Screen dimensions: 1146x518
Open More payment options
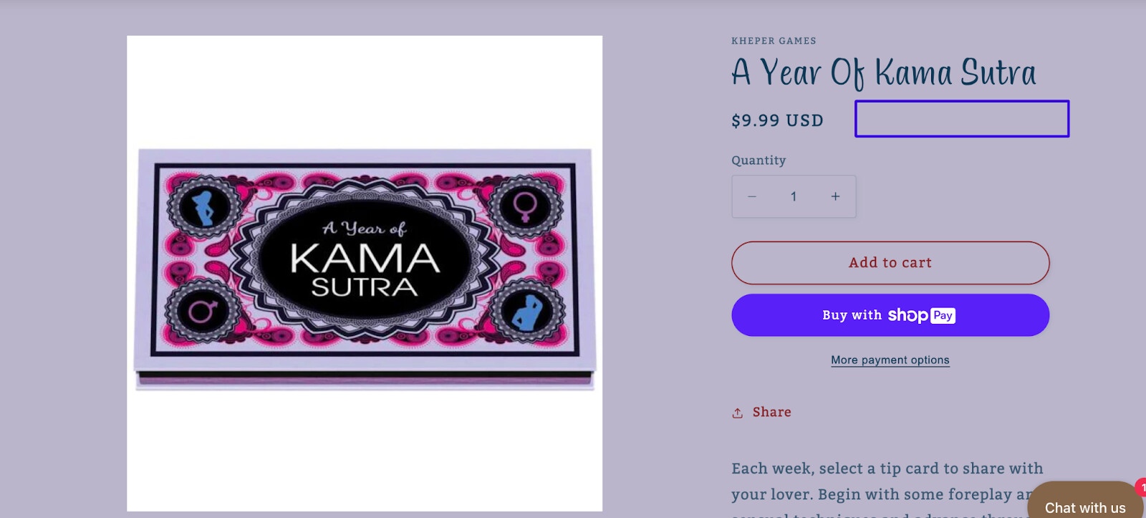[x=890, y=360]
